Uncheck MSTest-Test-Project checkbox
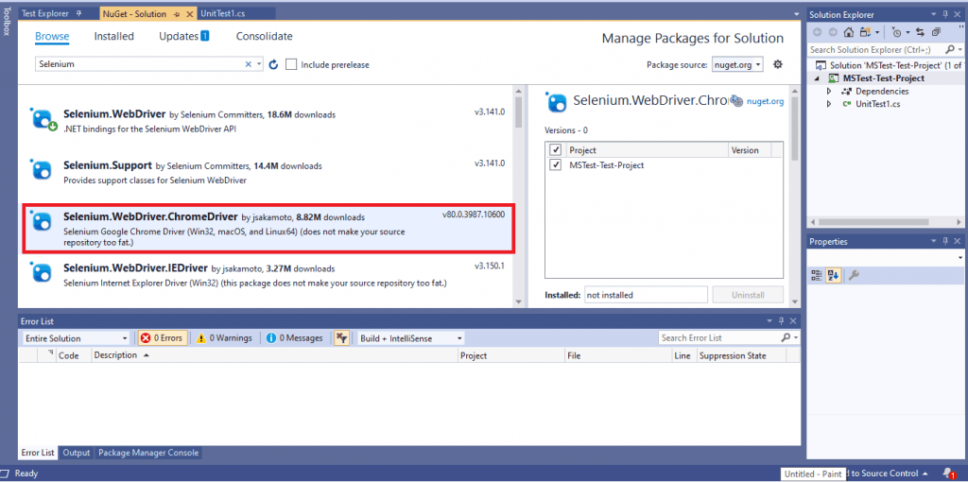This screenshot has height=482, width=968. coord(556,164)
